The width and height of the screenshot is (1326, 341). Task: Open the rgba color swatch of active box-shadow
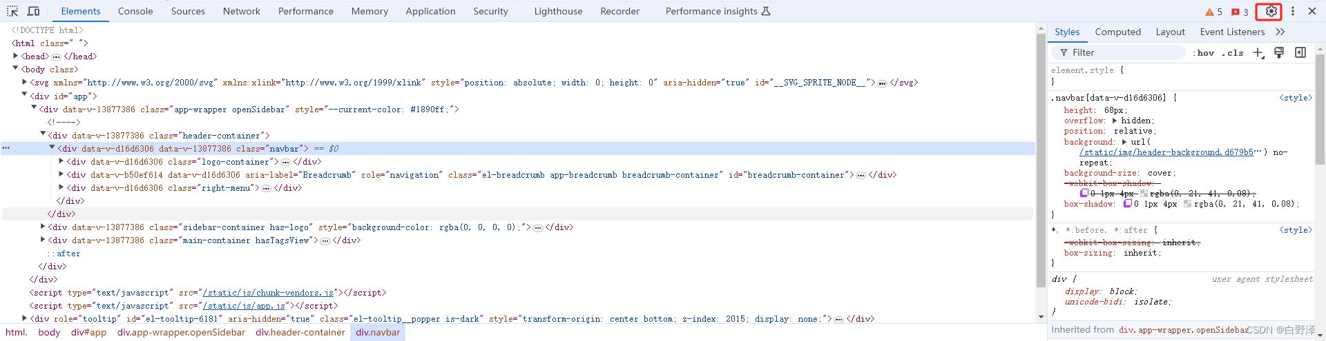pyautogui.click(x=1187, y=204)
